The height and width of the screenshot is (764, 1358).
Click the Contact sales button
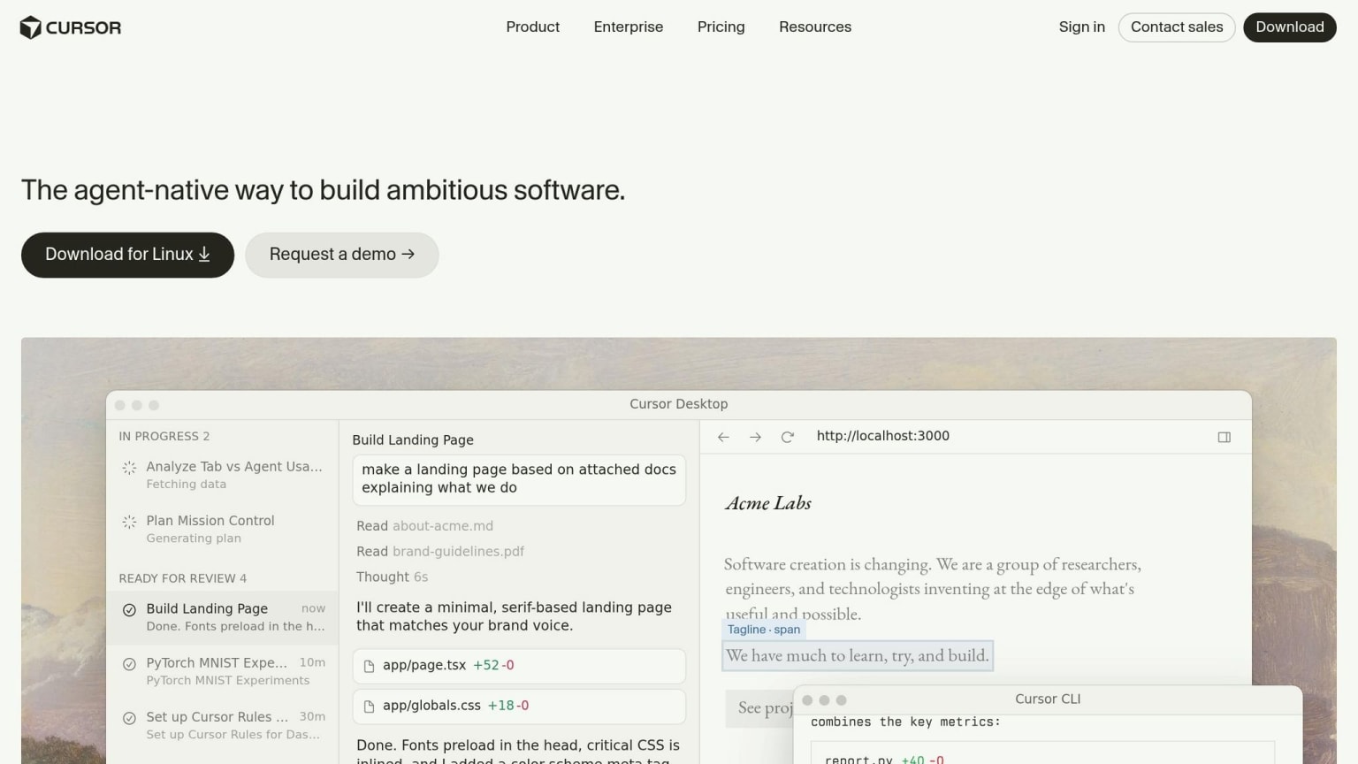tap(1177, 27)
